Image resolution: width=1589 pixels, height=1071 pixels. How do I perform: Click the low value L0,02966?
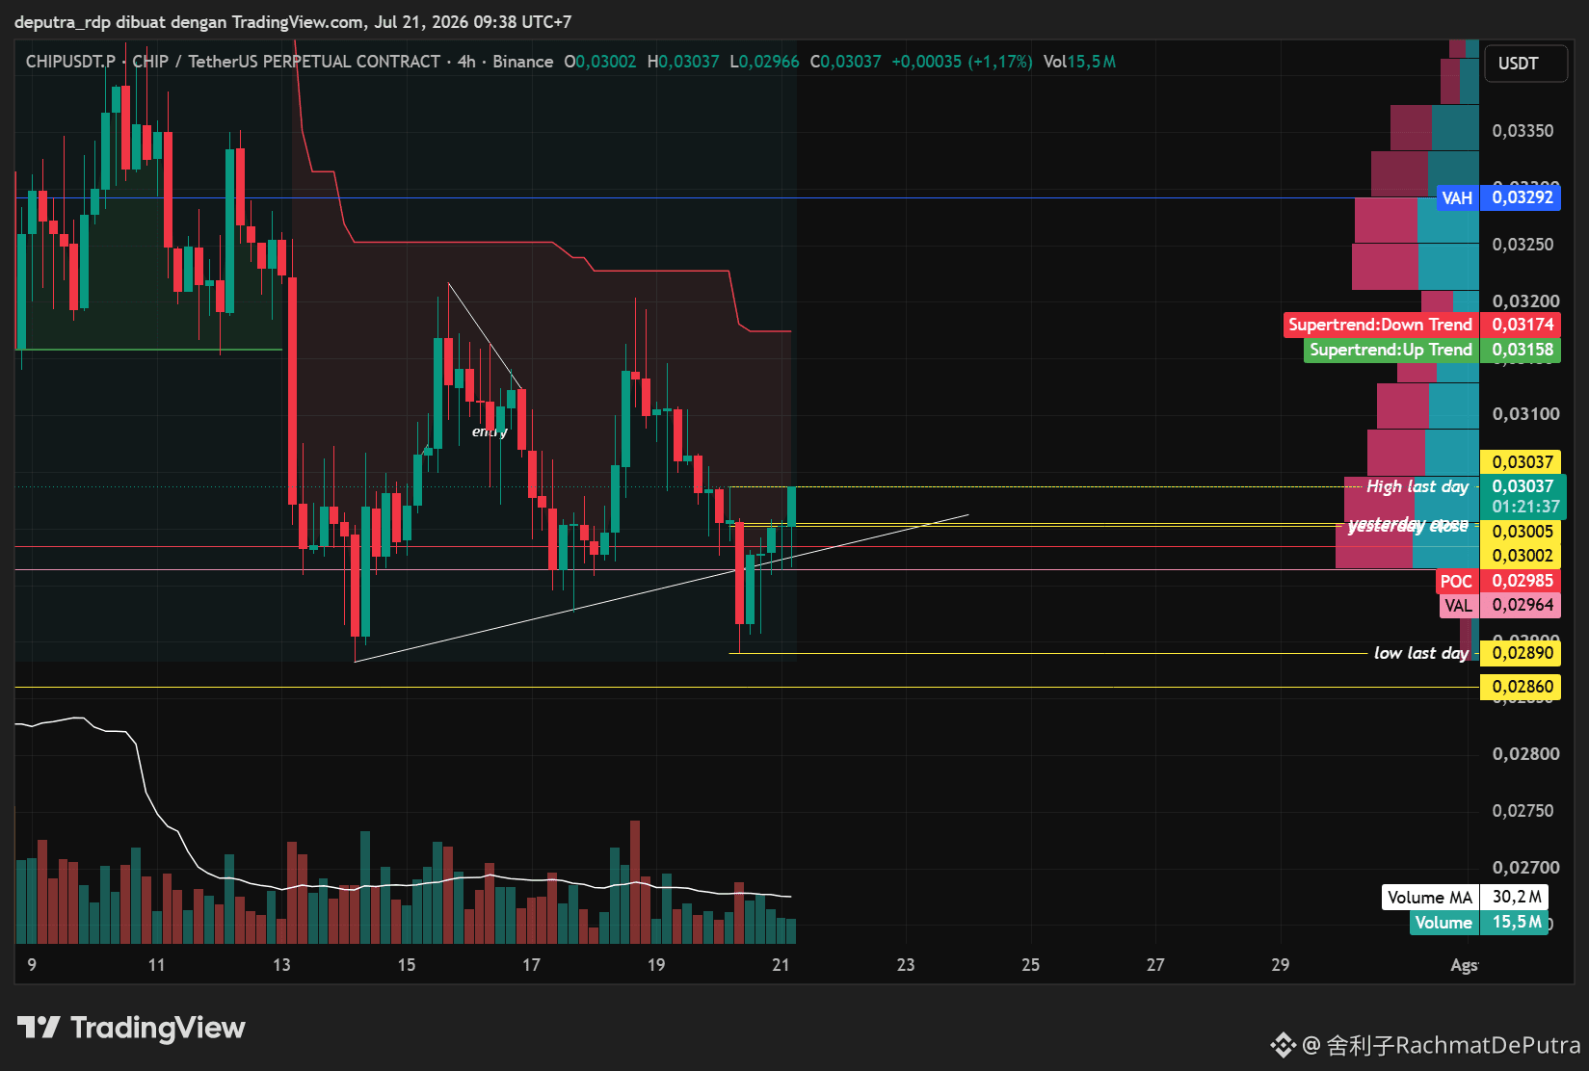pos(765,62)
